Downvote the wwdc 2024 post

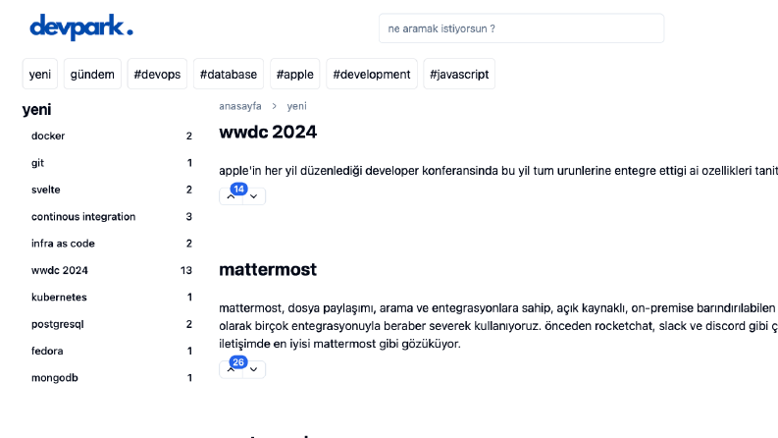pos(253,196)
